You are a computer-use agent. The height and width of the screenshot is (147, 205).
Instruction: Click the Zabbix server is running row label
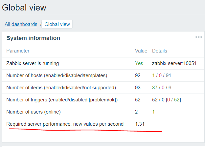(33, 63)
